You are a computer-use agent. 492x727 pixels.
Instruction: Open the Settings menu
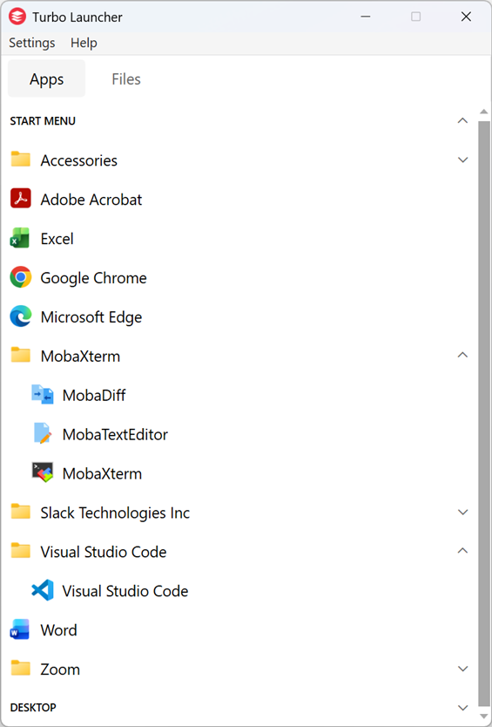pyautogui.click(x=32, y=43)
